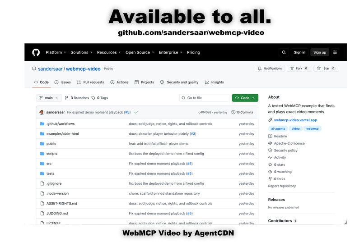Expand the Enterprise menu
This screenshot has width=364, height=242.
pyautogui.click(x=170, y=52)
